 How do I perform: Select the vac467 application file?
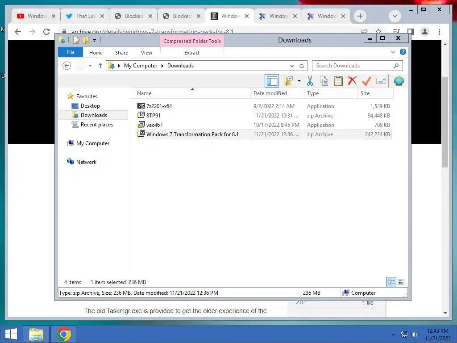263,125
